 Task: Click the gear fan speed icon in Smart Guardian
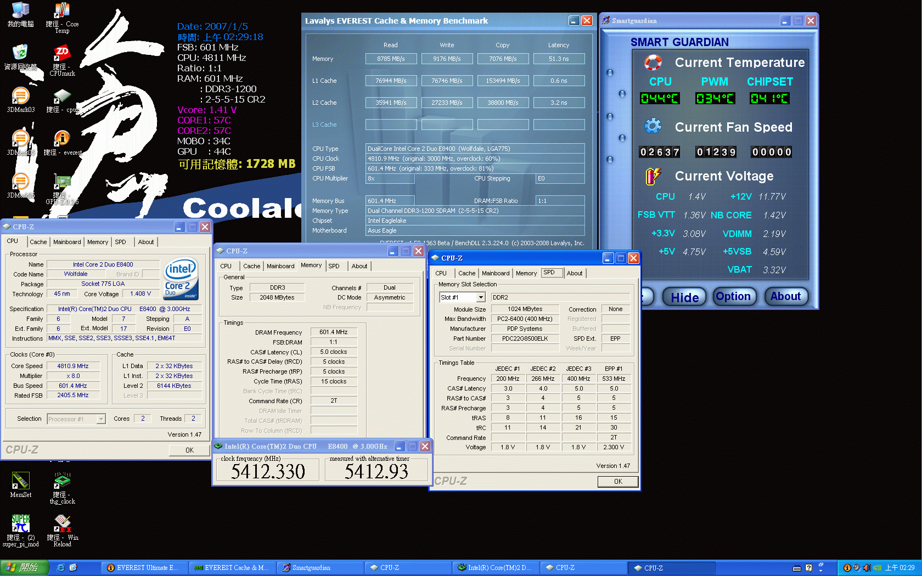[653, 126]
